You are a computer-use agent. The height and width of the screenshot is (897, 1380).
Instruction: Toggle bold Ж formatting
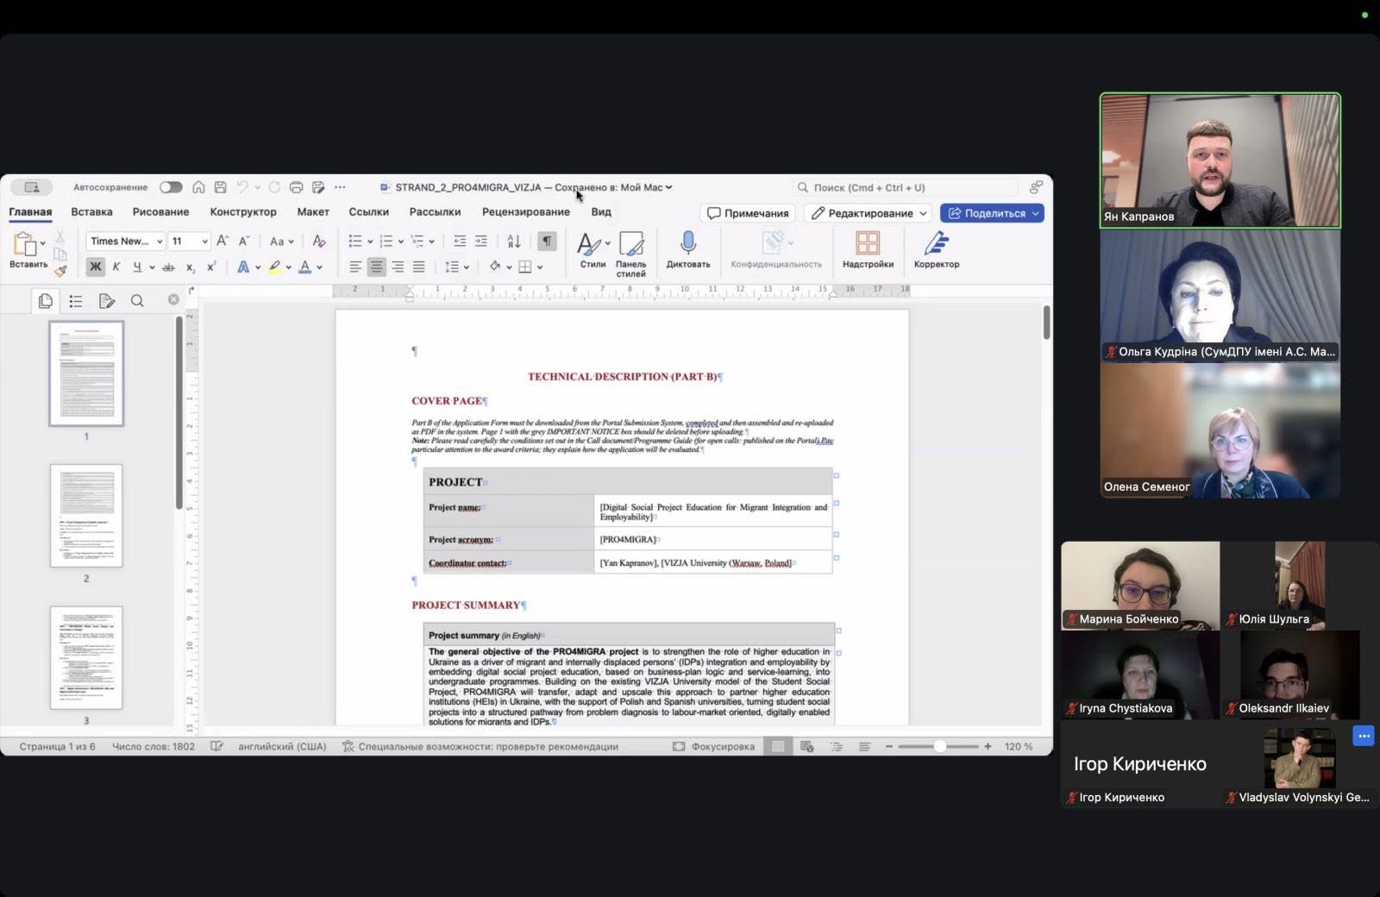click(x=95, y=267)
